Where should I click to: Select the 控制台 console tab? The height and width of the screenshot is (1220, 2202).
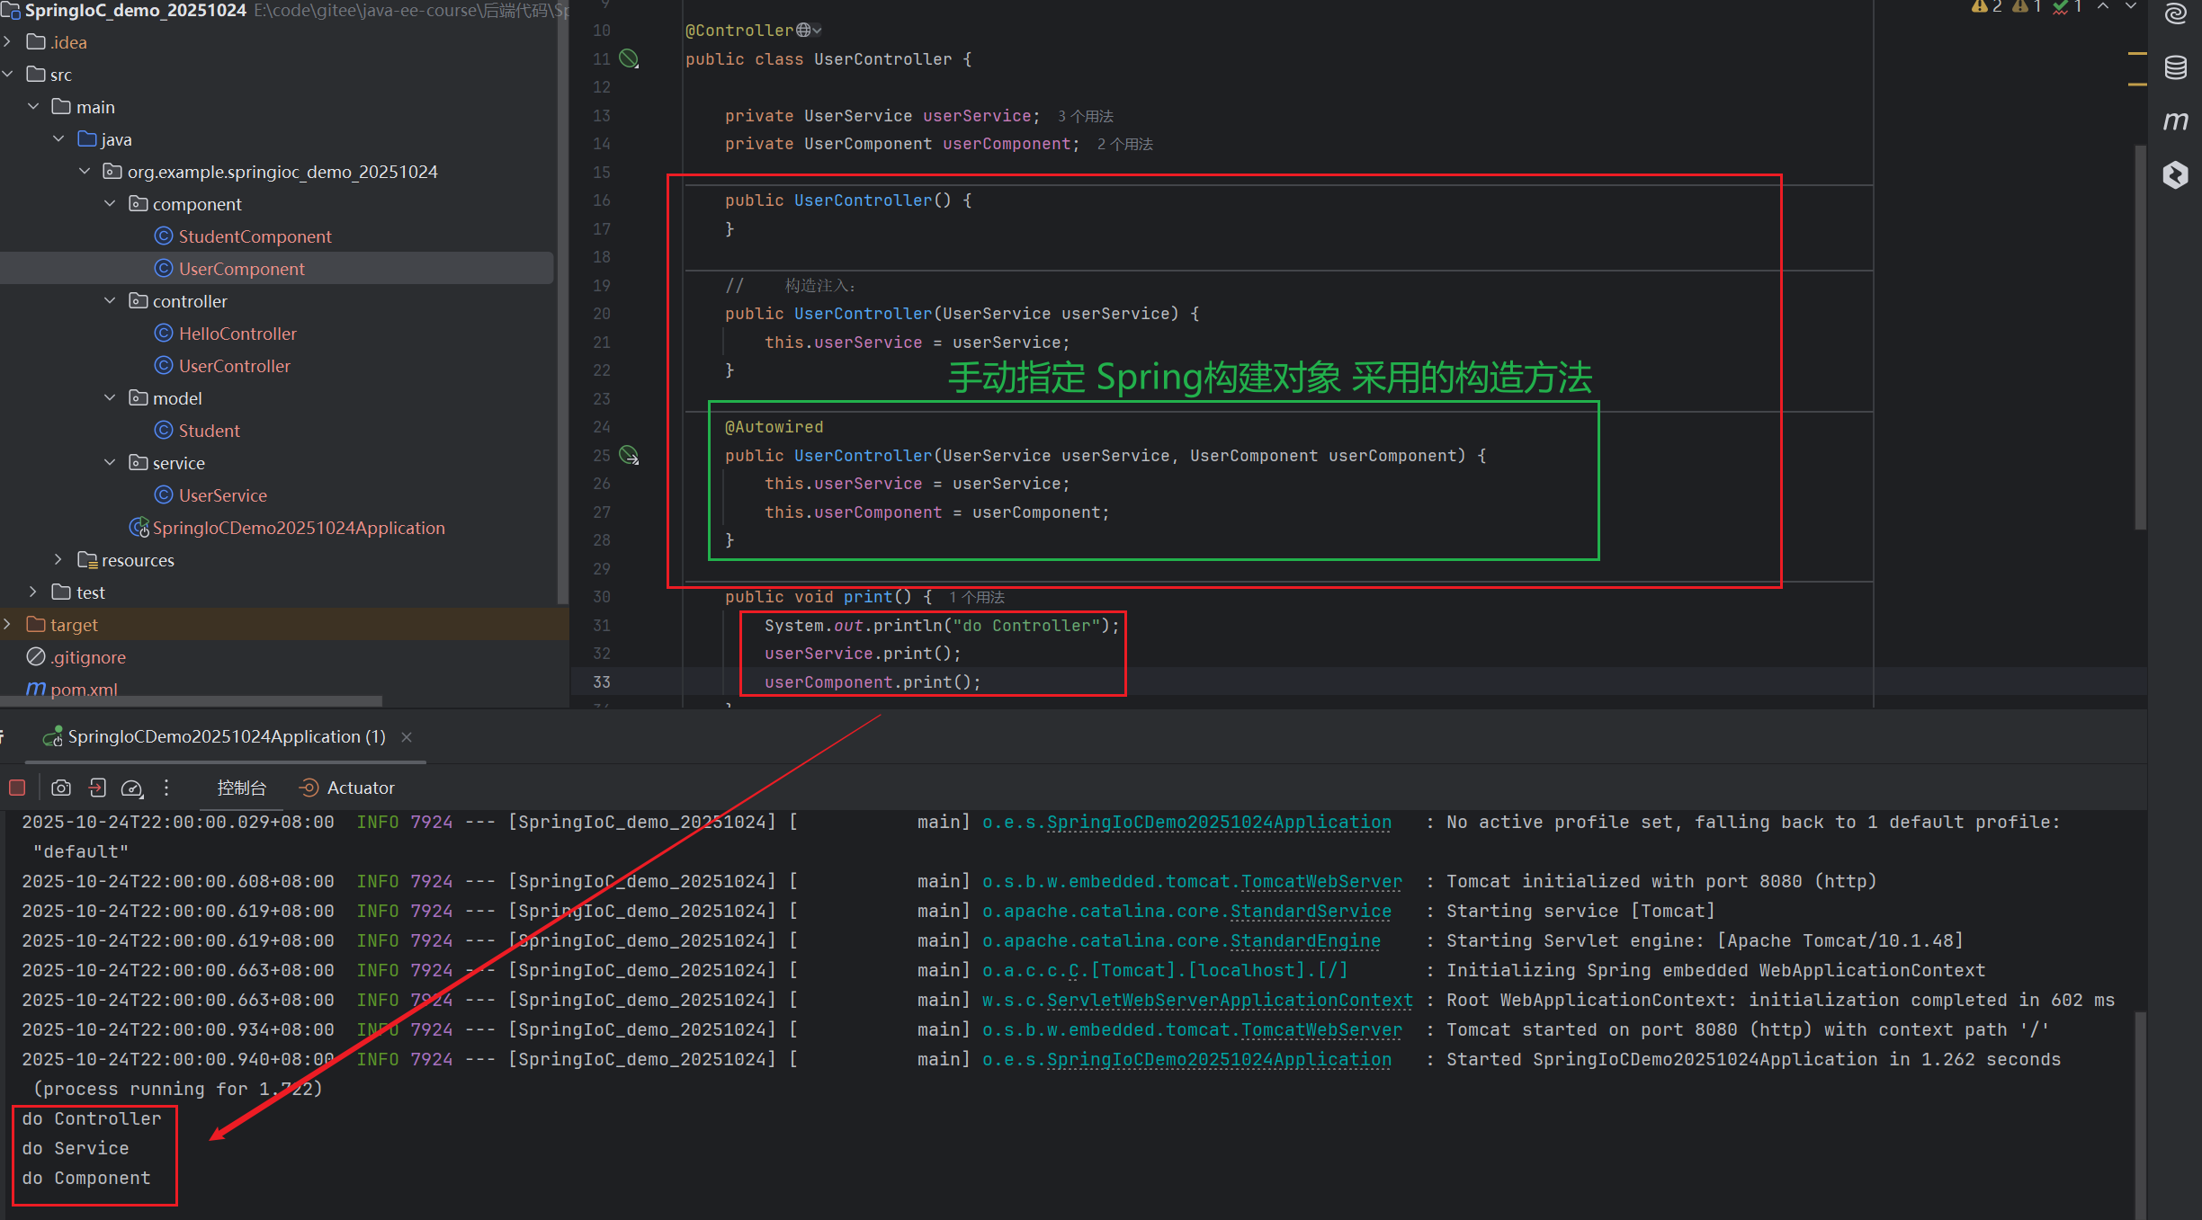(x=241, y=788)
